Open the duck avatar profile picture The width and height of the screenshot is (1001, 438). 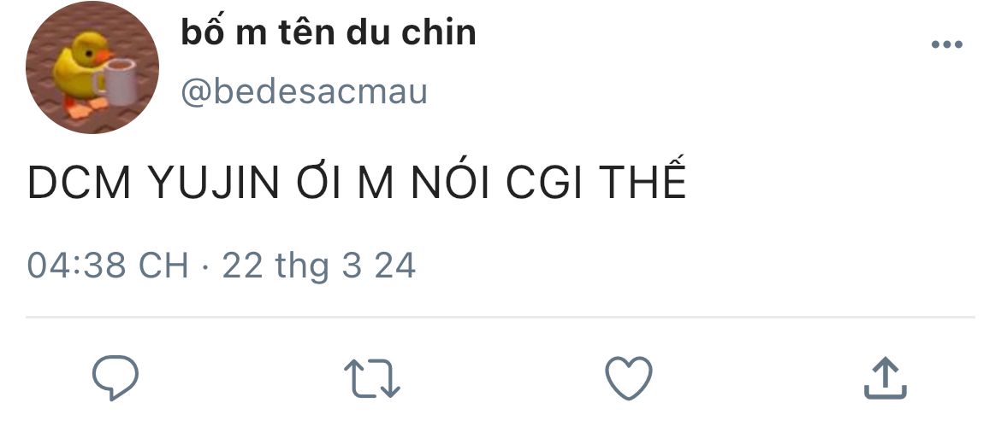pos(92,67)
